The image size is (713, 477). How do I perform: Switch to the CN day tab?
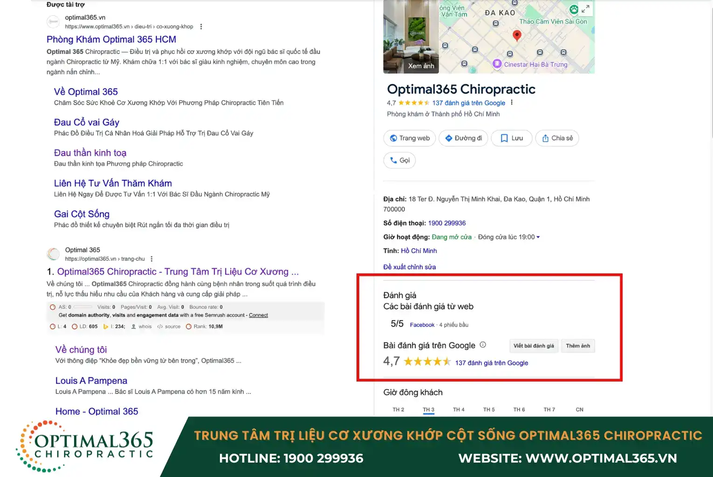click(579, 409)
